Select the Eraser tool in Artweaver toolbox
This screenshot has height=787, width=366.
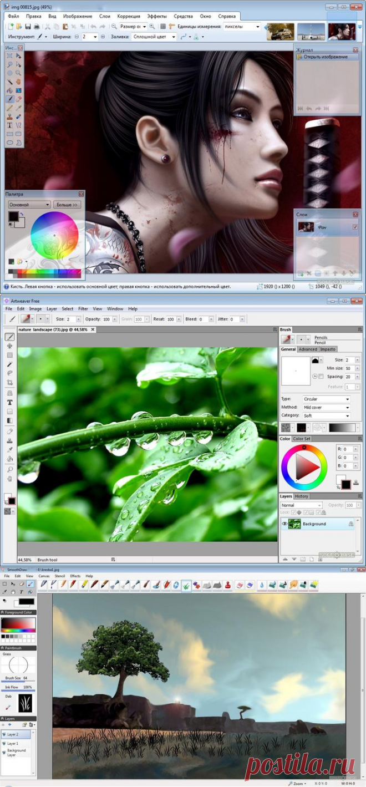tap(9, 431)
